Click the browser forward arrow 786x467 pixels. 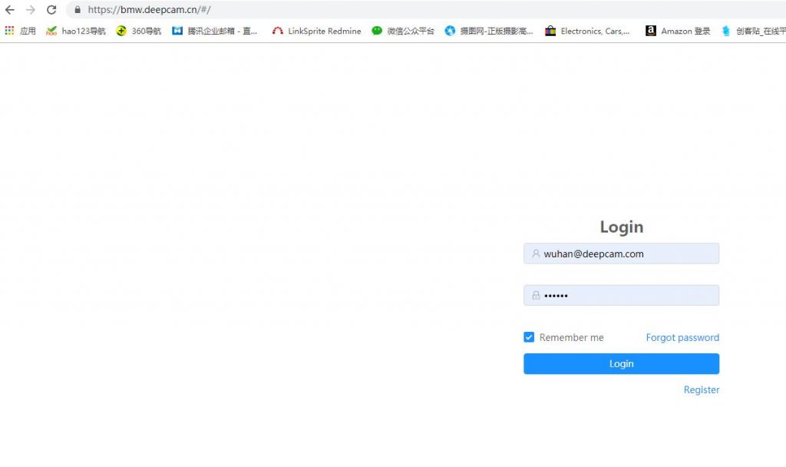coord(31,10)
